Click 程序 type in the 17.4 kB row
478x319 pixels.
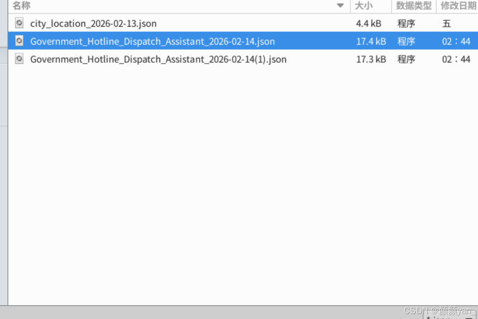(406, 41)
